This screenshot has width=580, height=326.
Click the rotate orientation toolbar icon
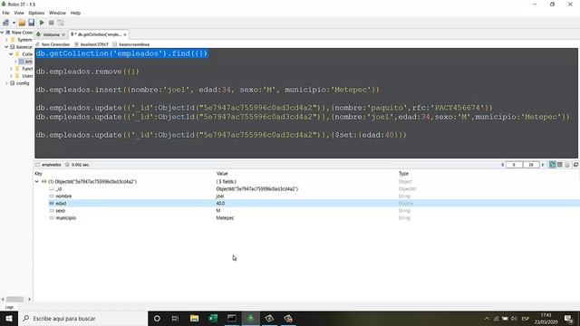click(x=61, y=23)
